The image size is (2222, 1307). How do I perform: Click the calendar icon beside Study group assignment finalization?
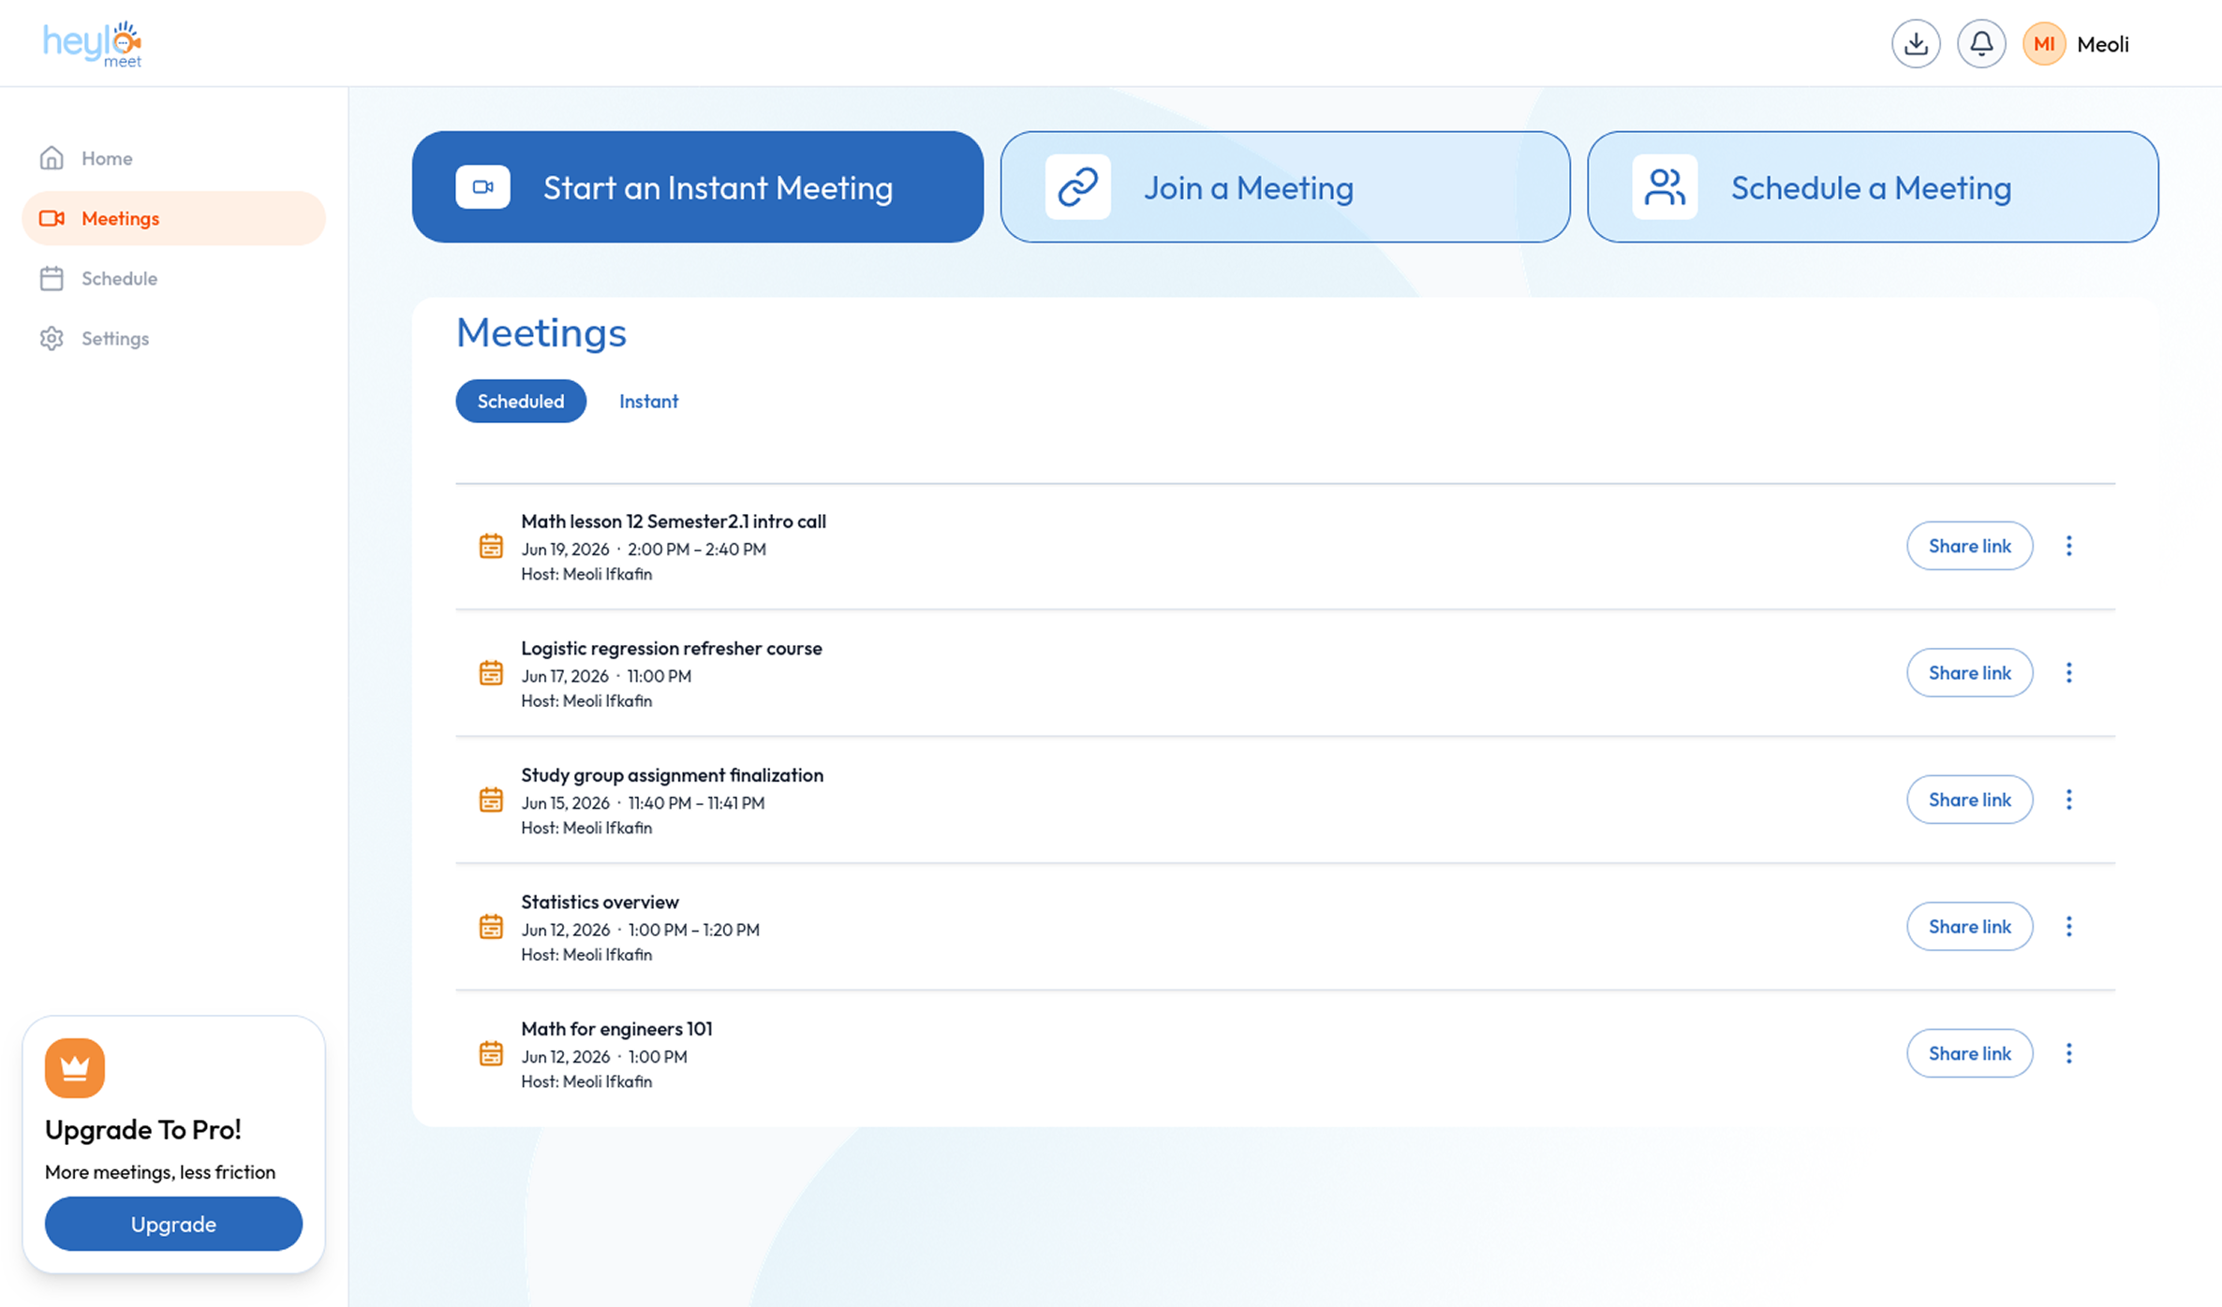(491, 800)
